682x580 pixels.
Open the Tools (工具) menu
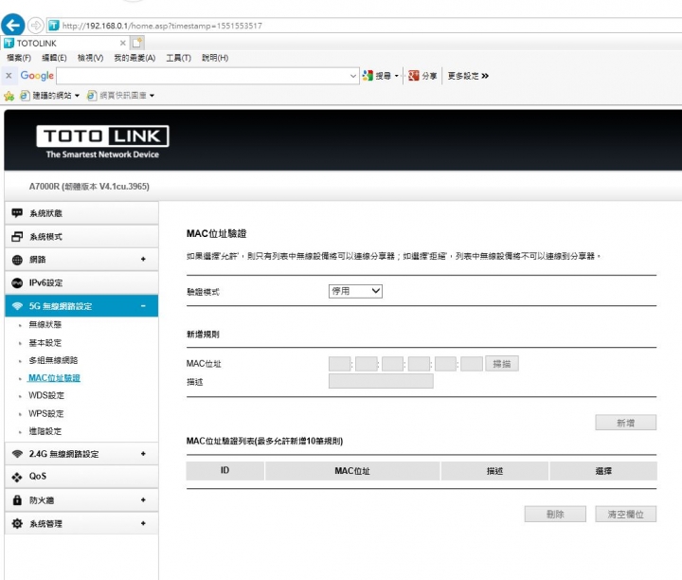click(x=179, y=58)
